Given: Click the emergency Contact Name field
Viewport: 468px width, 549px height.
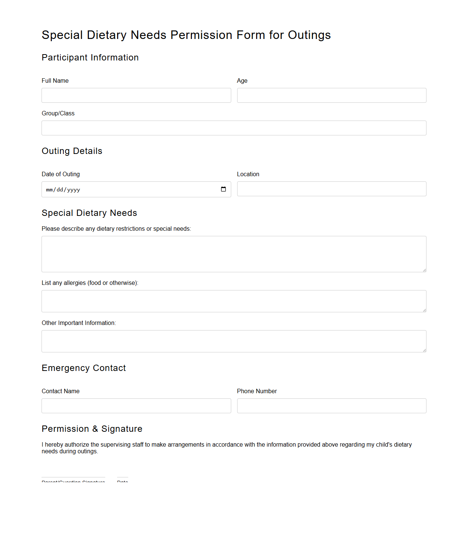Looking at the screenshot, I should [x=136, y=405].
